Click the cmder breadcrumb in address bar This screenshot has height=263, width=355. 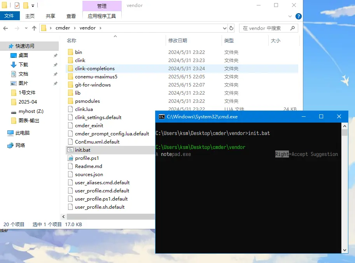point(62,28)
